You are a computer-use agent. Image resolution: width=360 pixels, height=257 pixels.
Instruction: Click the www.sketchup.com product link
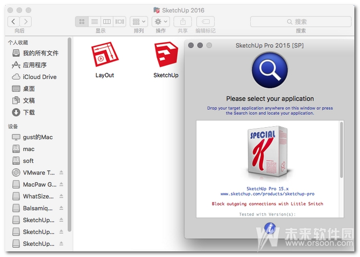[x=267, y=194]
